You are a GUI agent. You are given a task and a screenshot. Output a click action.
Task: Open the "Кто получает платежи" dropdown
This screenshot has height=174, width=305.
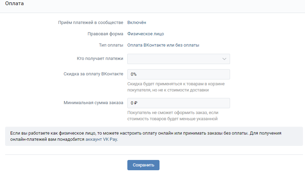tap(178, 59)
